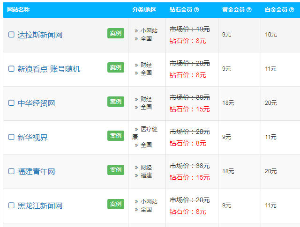This screenshot has height=227, width=300.
Task: Click 市场价：20元 in 新浪看点 row
Action: [x=190, y=63]
